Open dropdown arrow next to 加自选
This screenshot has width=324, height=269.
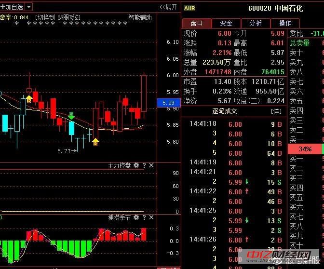(29, 7)
